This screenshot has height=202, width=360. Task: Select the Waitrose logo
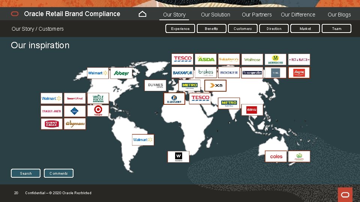[x=252, y=59]
